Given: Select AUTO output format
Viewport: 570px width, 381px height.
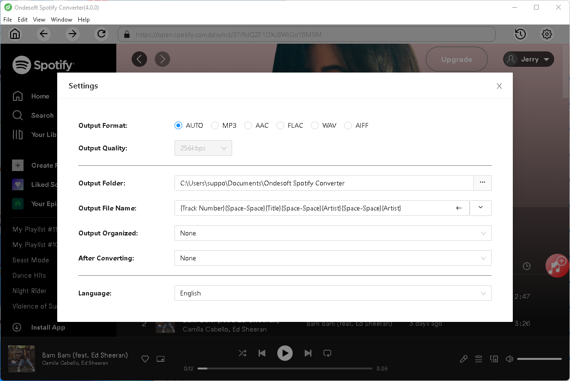Looking at the screenshot, I should click(178, 125).
